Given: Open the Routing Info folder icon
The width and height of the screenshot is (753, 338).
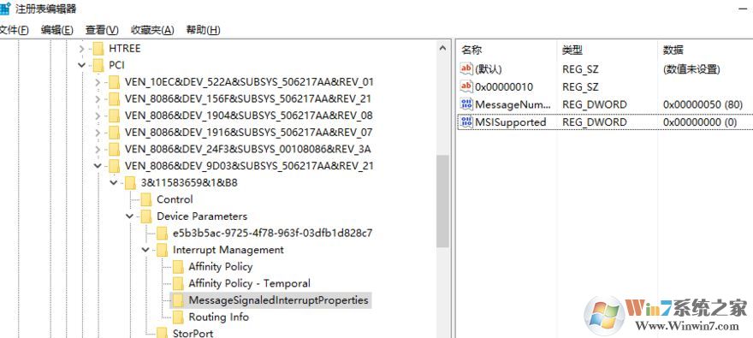Looking at the screenshot, I should pyautogui.click(x=178, y=317).
